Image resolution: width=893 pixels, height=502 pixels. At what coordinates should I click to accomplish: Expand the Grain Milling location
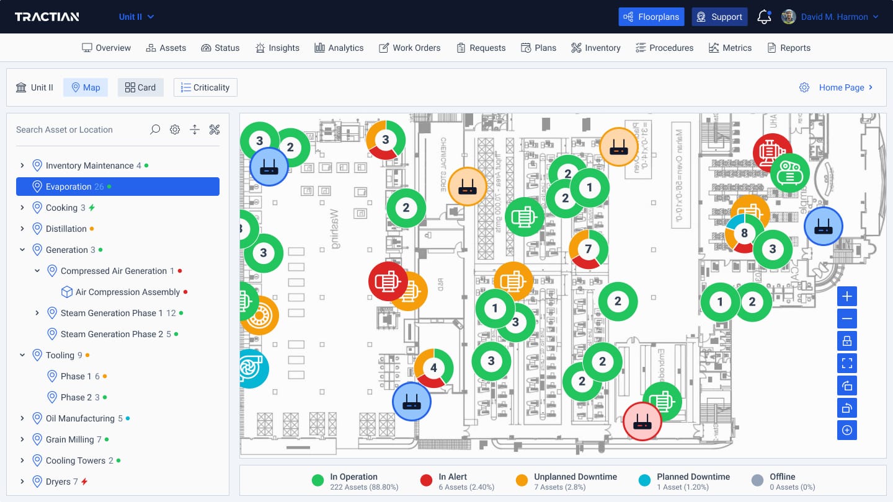pos(22,439)
